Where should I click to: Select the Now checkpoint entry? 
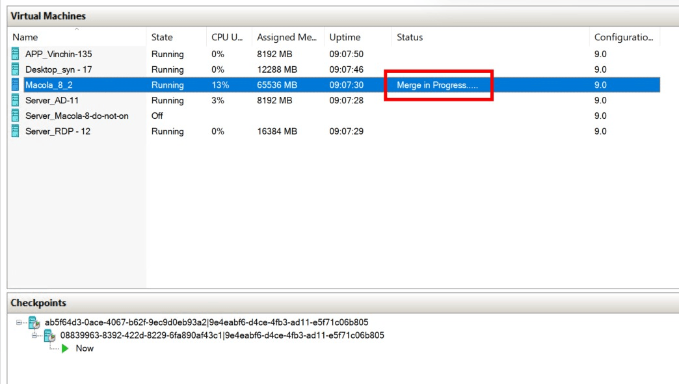(85, 348)
